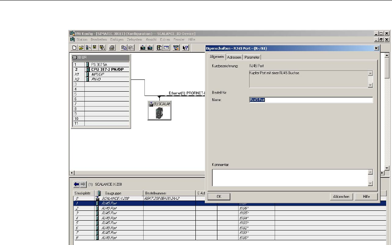Select rack row MPI/DP
The image size is (392, 245).
click(x=101, y=74)
